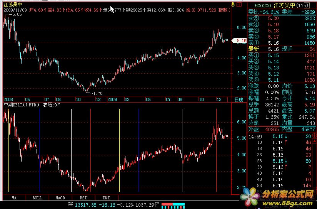Click the 5.16 current price marker on axis

pyautogui.click(x=239, y=40)
